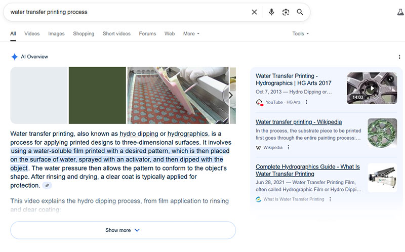The image size is (405, 252).
Task: Switch to Short videos tab
Action: [x=116, y=34]
